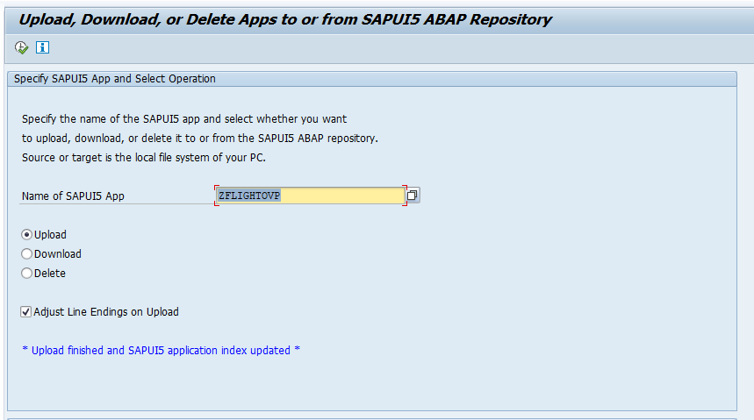Select the Delete radio button
Image resolution: width=754 pixels, height=420 pixels.
(x=26, y=273)
